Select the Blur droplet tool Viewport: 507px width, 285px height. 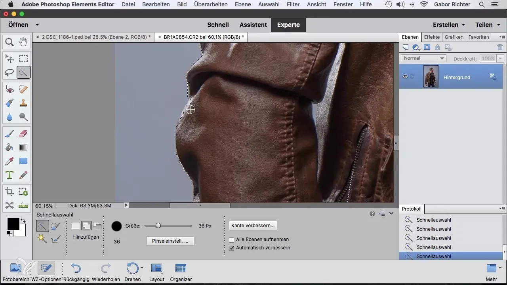pyautogui.click(x=10, y=117)
